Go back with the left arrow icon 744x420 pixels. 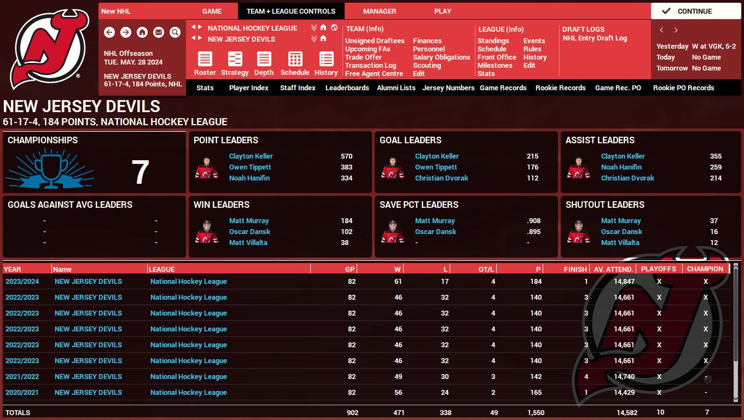pyautogui.click(x=109, y=33)
